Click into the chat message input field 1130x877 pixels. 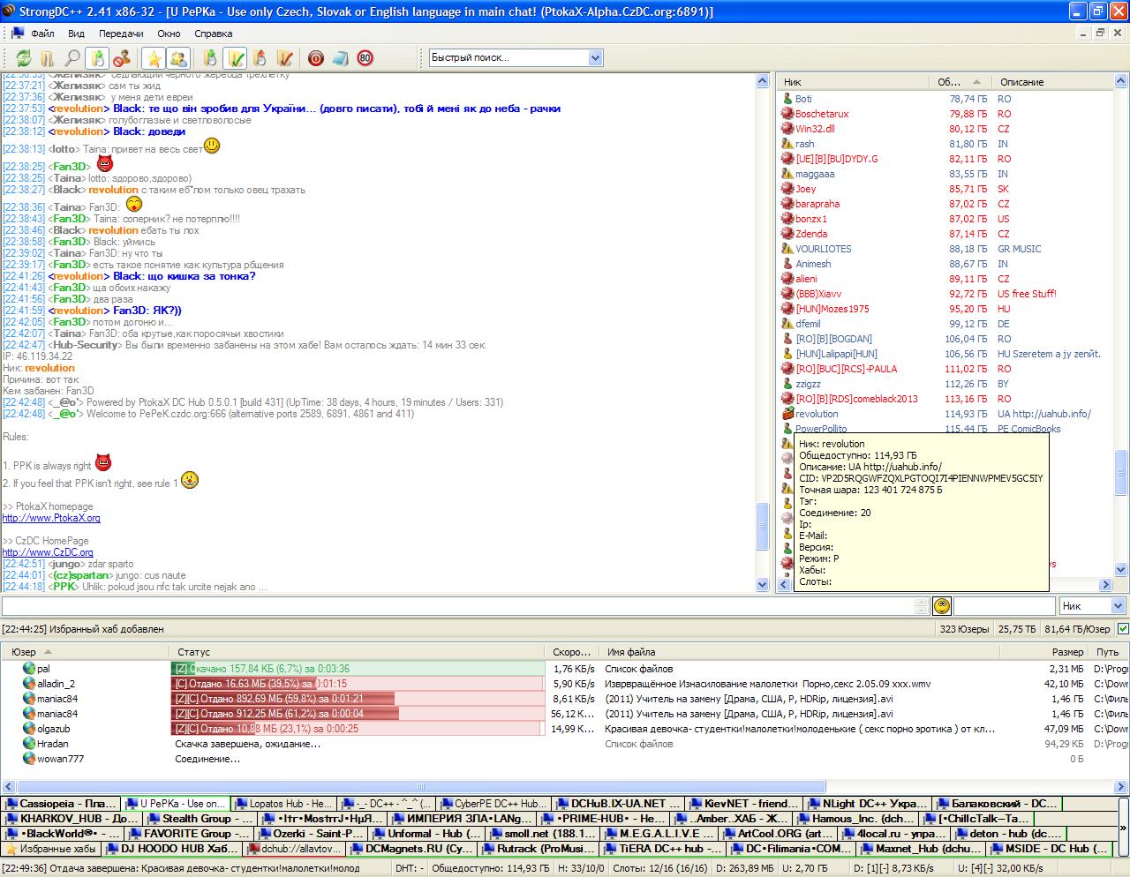pyautogui.click(x=456, y=606)
